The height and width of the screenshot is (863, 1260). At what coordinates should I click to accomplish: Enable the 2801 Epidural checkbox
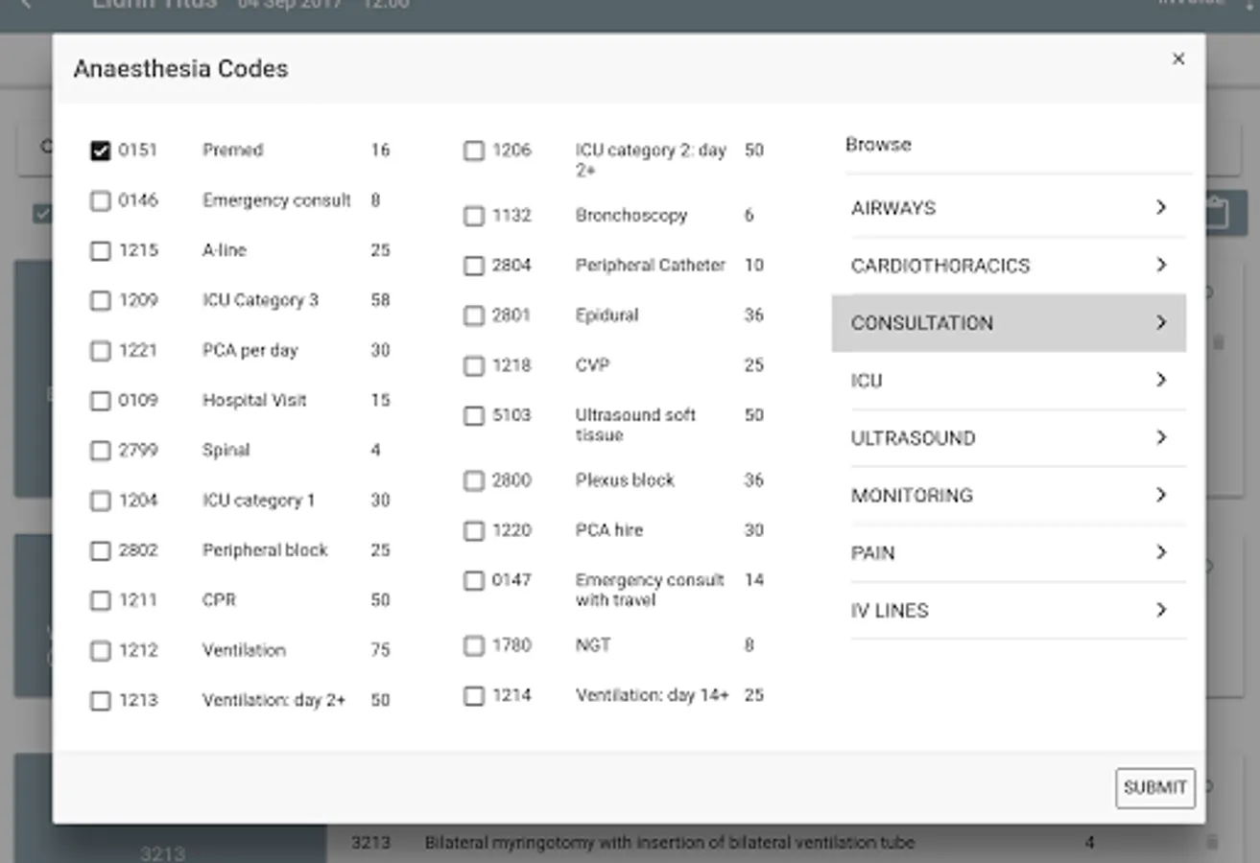tap(474, 315)
